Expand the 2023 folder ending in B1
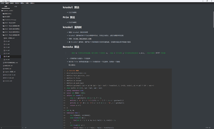The width and height of the screenshot is (214, 129). click(x=2, y=29)
